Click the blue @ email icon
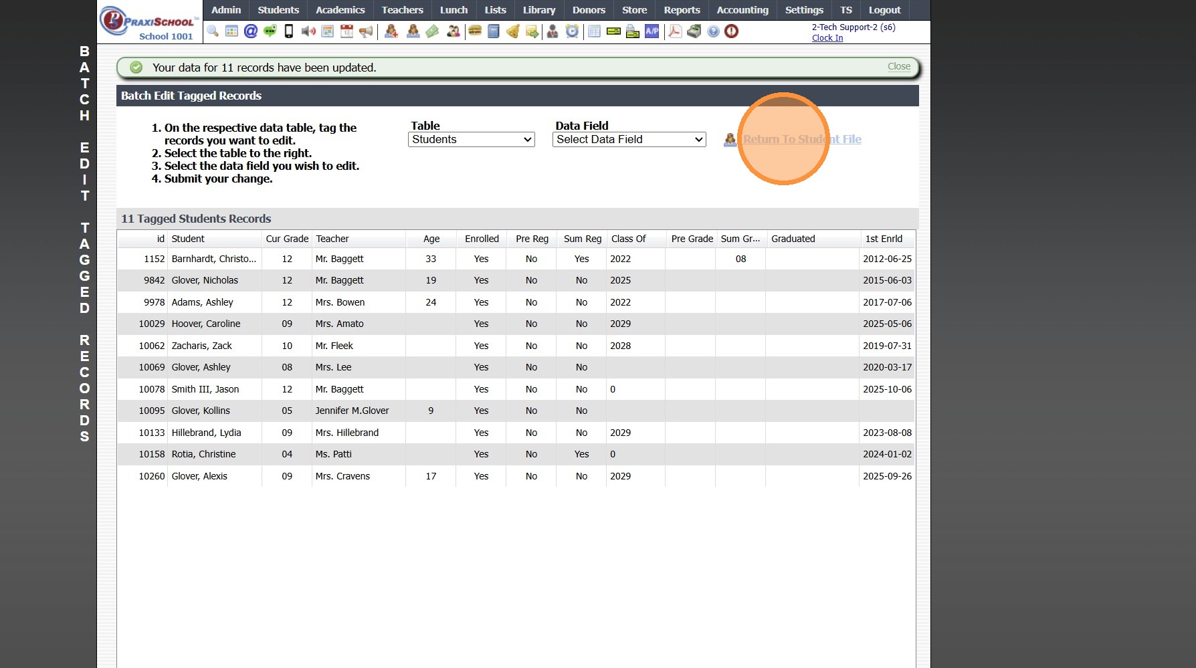The width and height of the screenshot is (1196, 668). tap(251, 31)
